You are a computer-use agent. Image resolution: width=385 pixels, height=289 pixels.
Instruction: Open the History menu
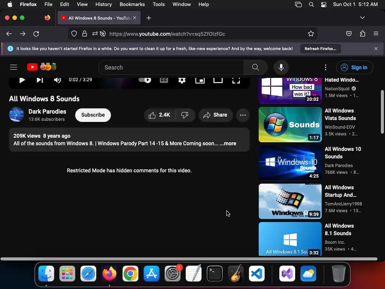coord(103,5)
